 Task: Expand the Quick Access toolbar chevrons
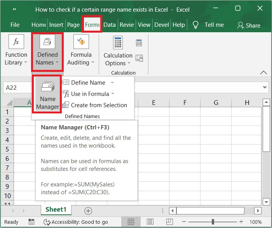pyautogui.click(x=15, y=9)
